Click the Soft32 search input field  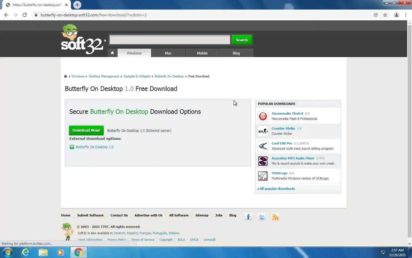tap(170, 40)
